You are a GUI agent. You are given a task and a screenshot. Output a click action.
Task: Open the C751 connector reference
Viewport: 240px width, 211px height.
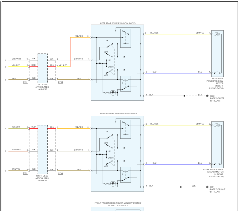click(x=25, y=82)
